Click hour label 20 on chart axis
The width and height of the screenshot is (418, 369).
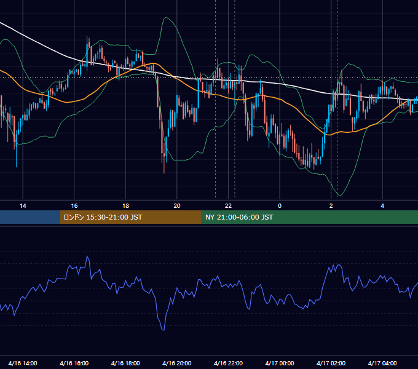177,206
